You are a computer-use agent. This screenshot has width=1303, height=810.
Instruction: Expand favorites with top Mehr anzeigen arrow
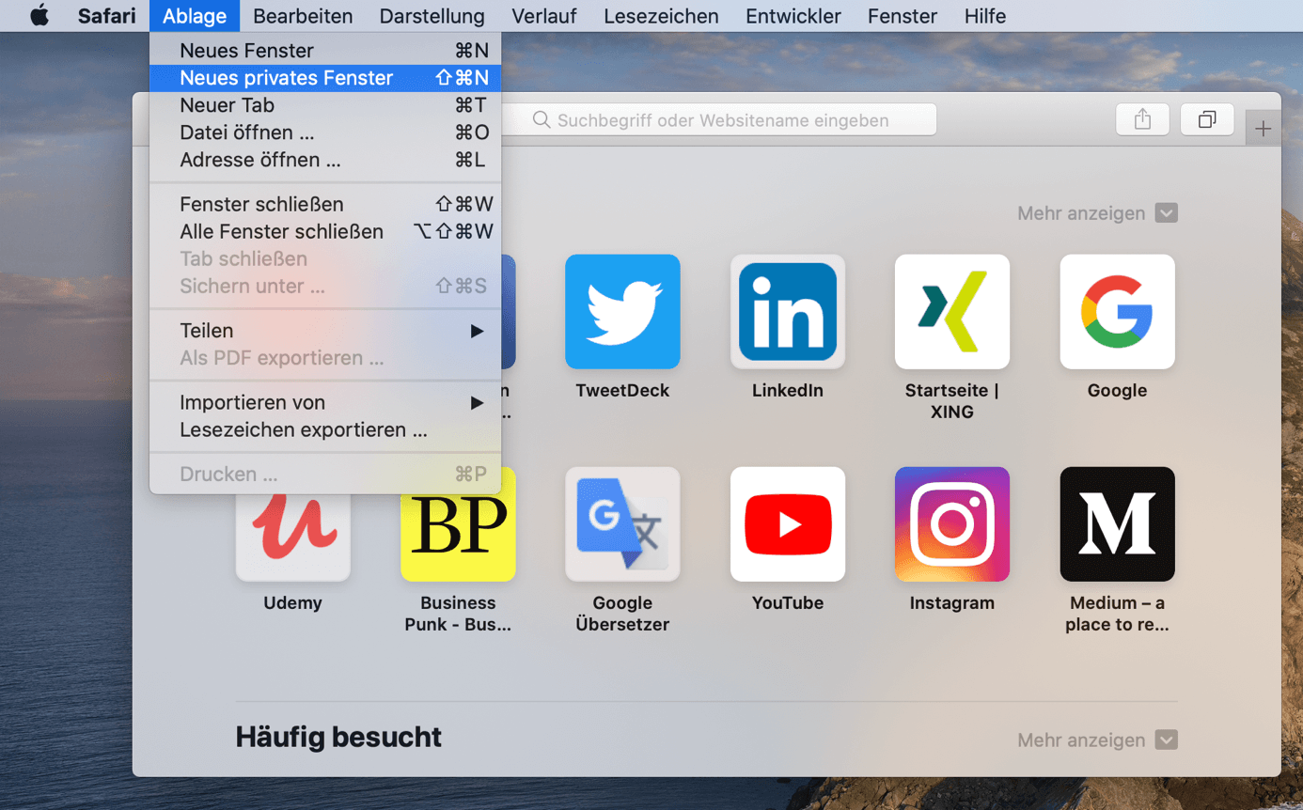[x=1166, y=213]
